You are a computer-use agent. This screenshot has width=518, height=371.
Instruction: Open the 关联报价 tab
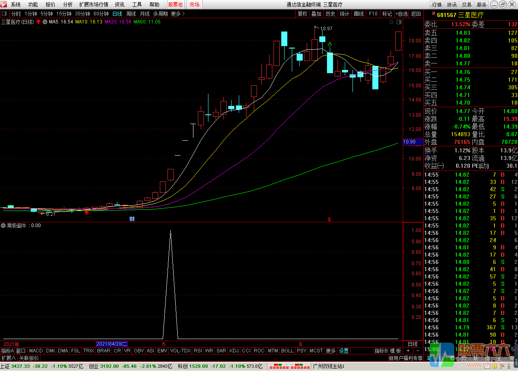[x=29, y=358]
